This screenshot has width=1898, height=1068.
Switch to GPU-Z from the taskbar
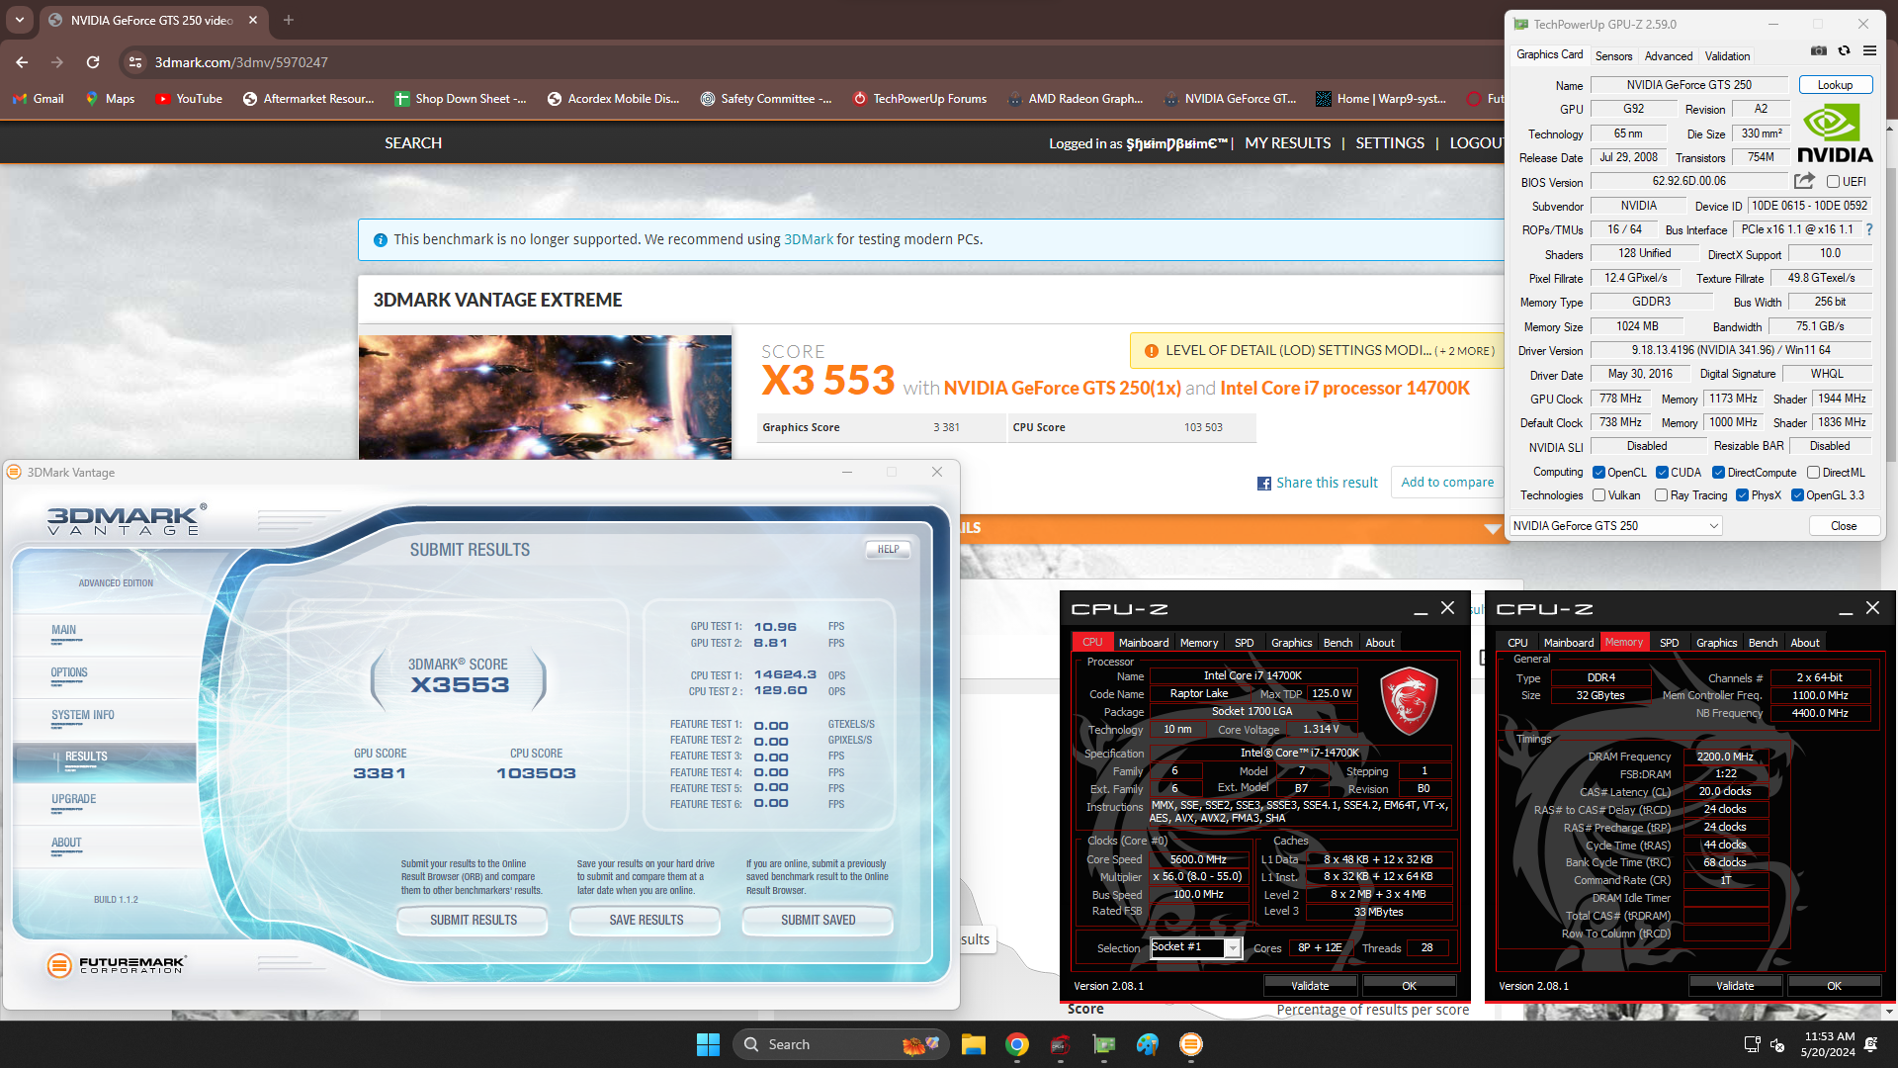click(1104, 1044)
